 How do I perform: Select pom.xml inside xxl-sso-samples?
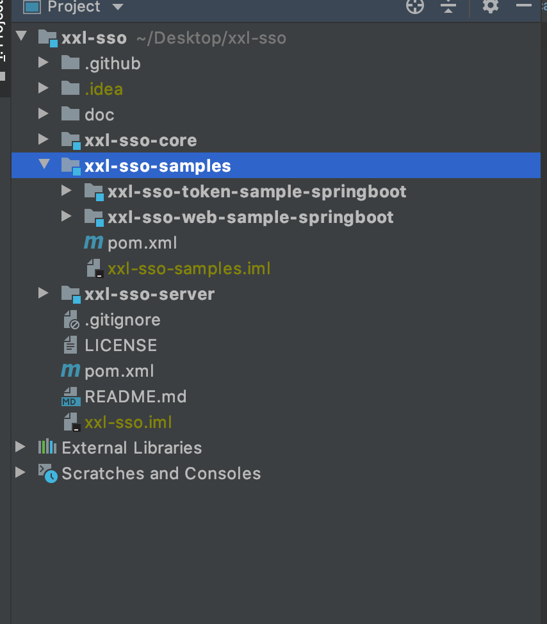click(142, 243)
